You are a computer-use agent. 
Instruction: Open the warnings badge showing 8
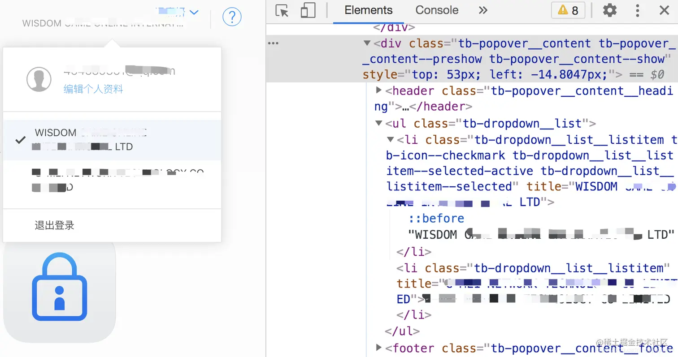(568, 10)
